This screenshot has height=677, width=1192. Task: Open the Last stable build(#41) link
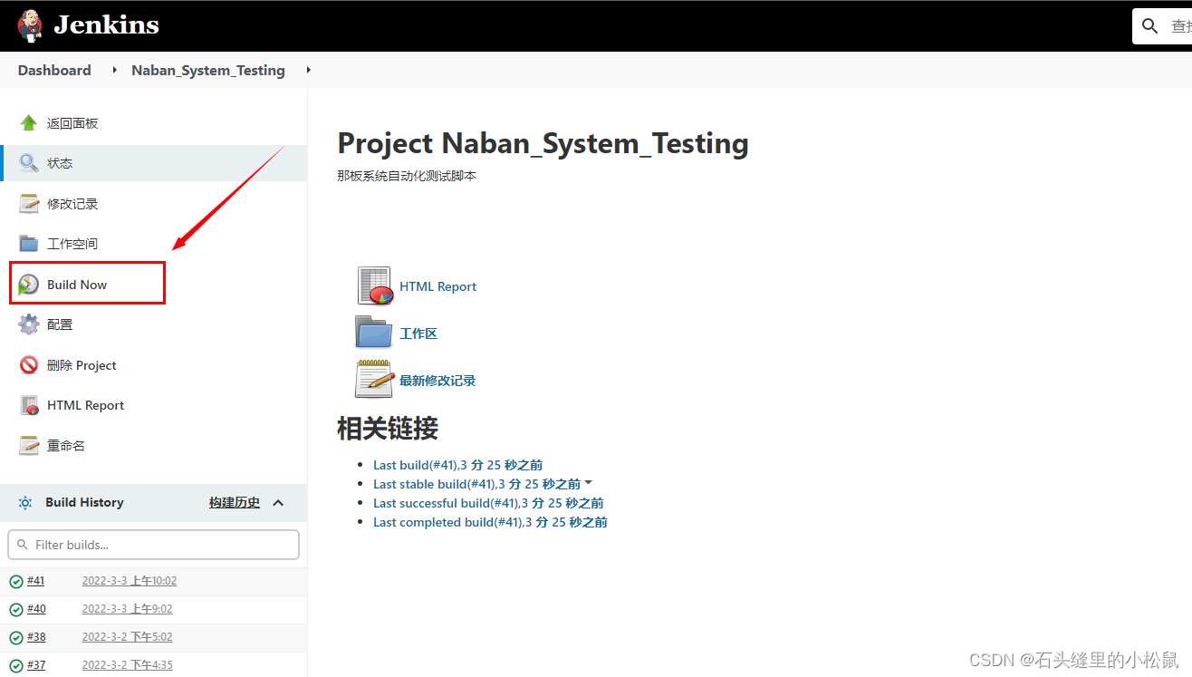pos(476,484)
